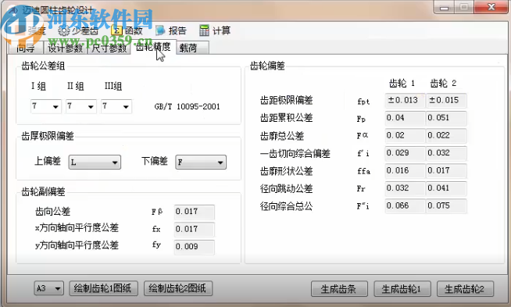Click the 一齿切向综合偏差 label

295,153
